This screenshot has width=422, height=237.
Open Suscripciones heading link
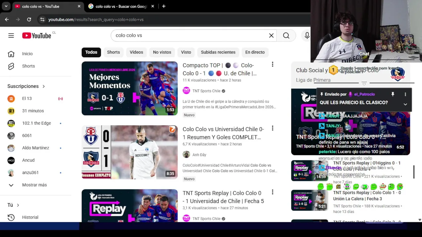(23, 86)
